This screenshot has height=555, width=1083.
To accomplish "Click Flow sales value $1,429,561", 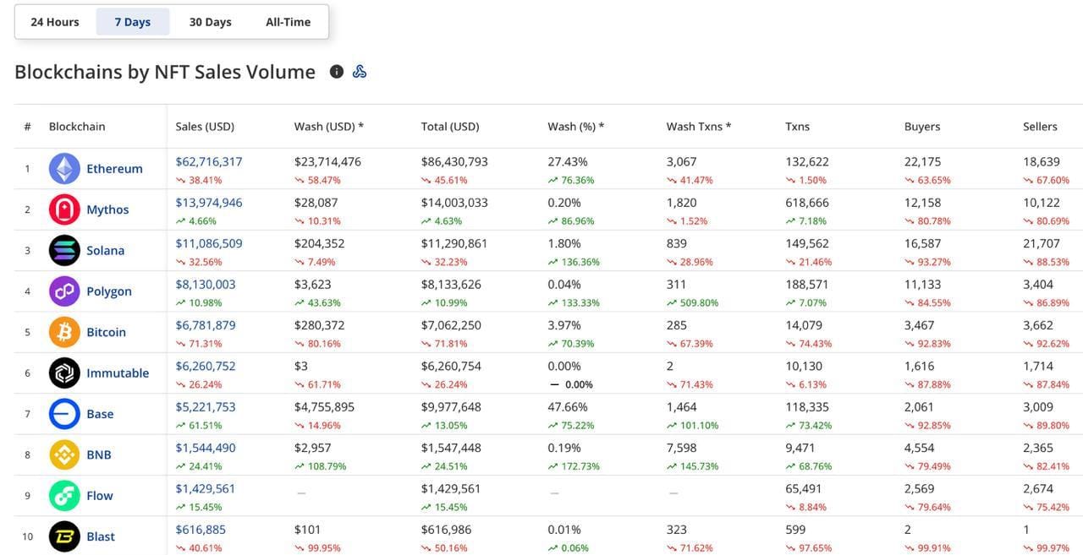I will [x=206, y=488].
